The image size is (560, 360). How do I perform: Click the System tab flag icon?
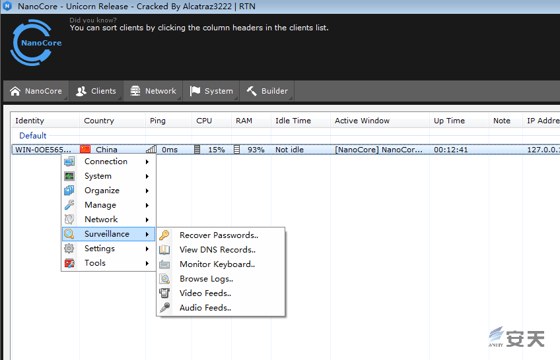[195, 91]
